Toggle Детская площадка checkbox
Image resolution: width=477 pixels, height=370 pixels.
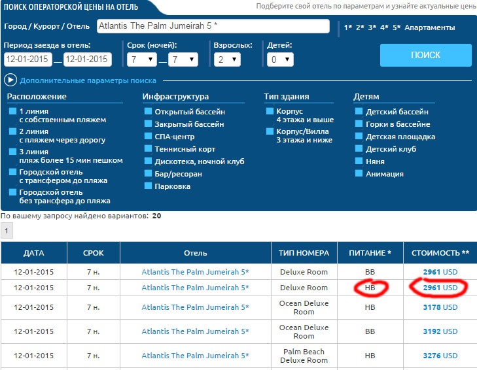[359, 136]
